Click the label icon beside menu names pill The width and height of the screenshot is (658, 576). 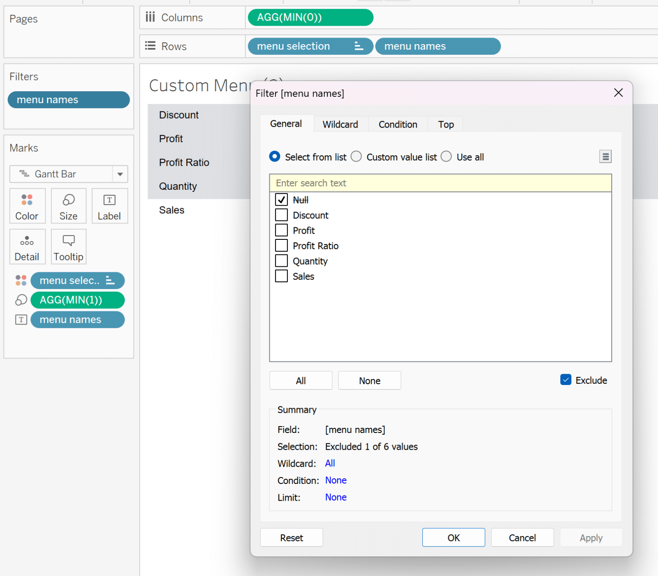click(x=21, y=319)
